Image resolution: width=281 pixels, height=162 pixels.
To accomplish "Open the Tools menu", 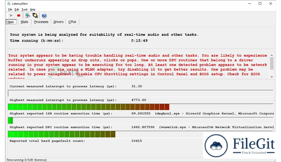I will tap(25, 9).
